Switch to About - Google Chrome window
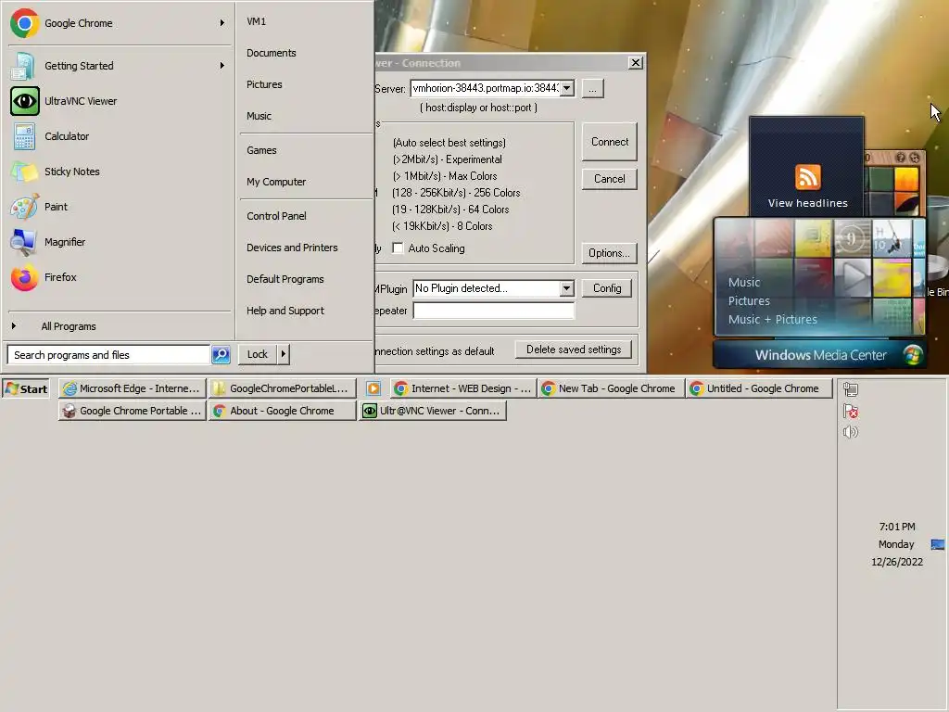This screenshot has height=712, width=949. 282,411
